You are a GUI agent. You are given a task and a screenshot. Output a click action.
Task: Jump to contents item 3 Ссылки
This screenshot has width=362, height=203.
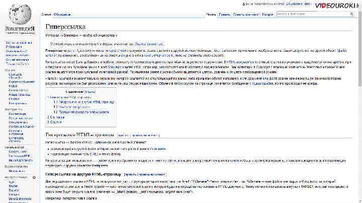coord(54,122)
